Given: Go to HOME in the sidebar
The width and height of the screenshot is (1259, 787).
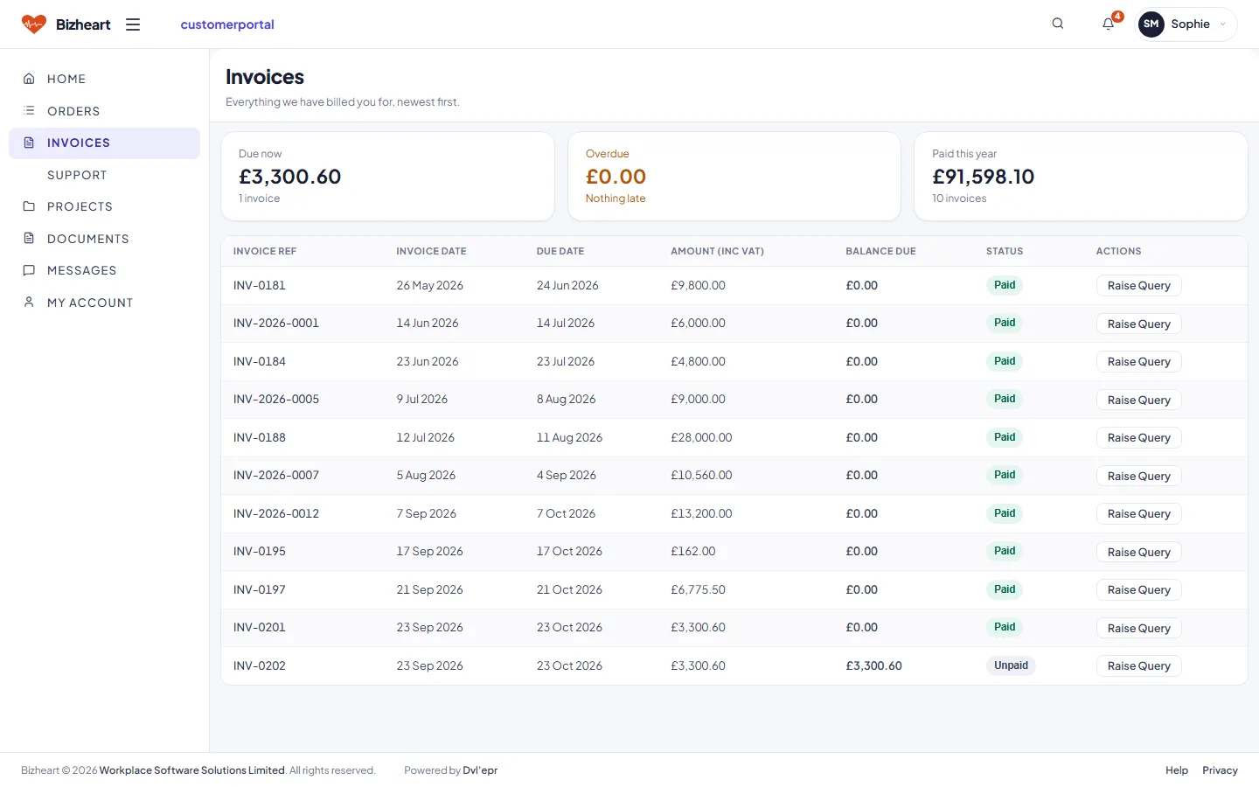Looking at the screenshot, I should [x=104, y=79].
